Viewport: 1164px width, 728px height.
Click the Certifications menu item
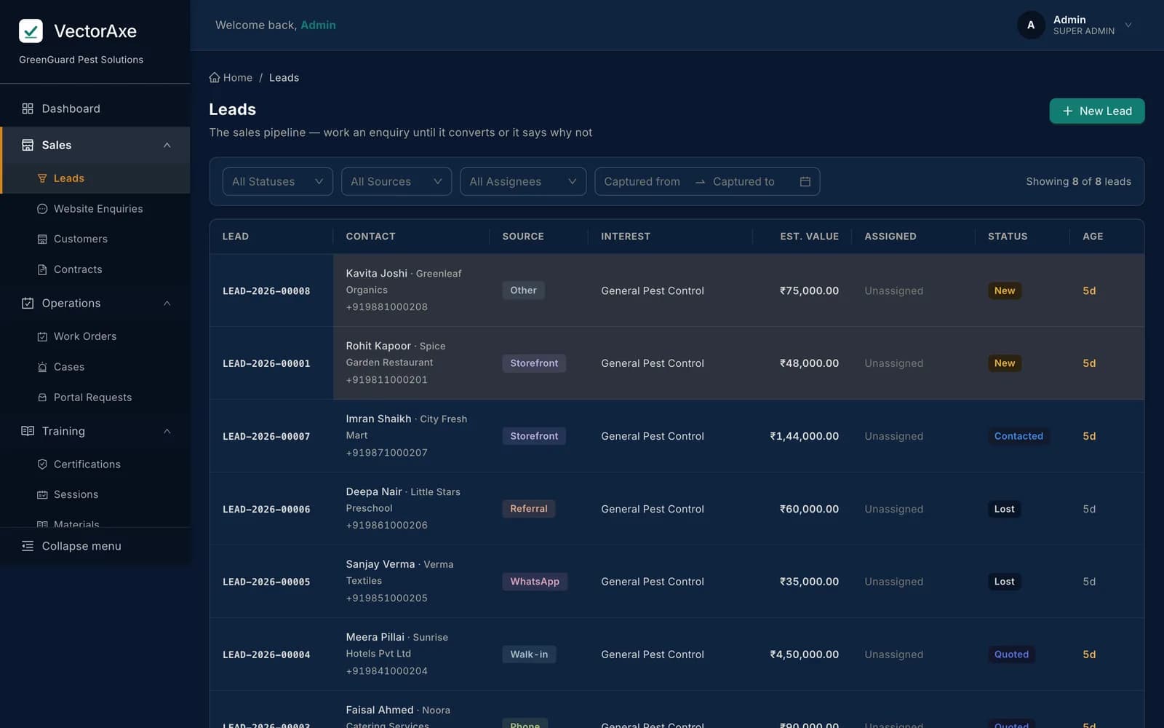pos(95,464)
